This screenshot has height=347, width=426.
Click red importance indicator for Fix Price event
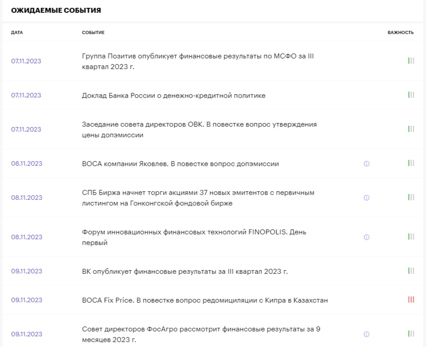[x=411, y=300]
